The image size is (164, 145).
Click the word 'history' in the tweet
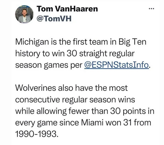27,54
